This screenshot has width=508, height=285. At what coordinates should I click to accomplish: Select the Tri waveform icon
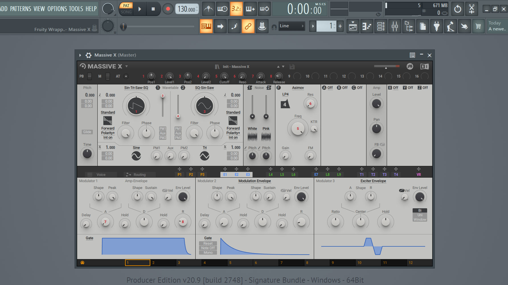pyautogui.click(x=204, y=156)
